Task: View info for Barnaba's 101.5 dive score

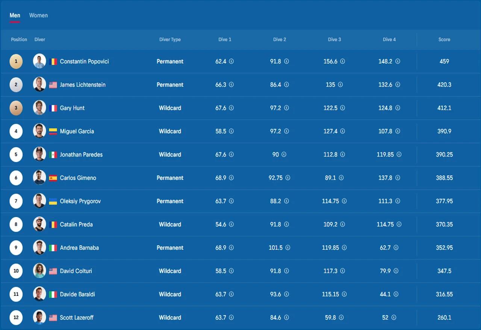Action: [288, 247]
